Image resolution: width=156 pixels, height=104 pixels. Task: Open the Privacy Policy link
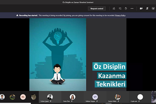pyautogui.click(x=120, y=15)
